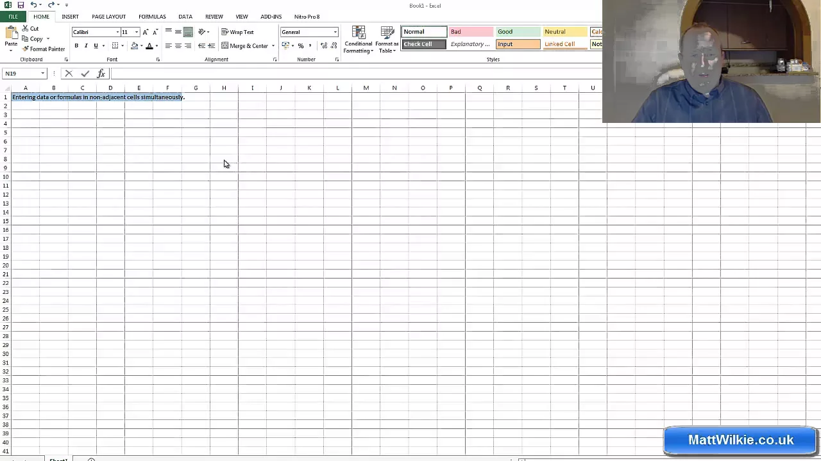821x461 pixels.
Task: Apply the Bad cell style
Action: click(471, 32)
